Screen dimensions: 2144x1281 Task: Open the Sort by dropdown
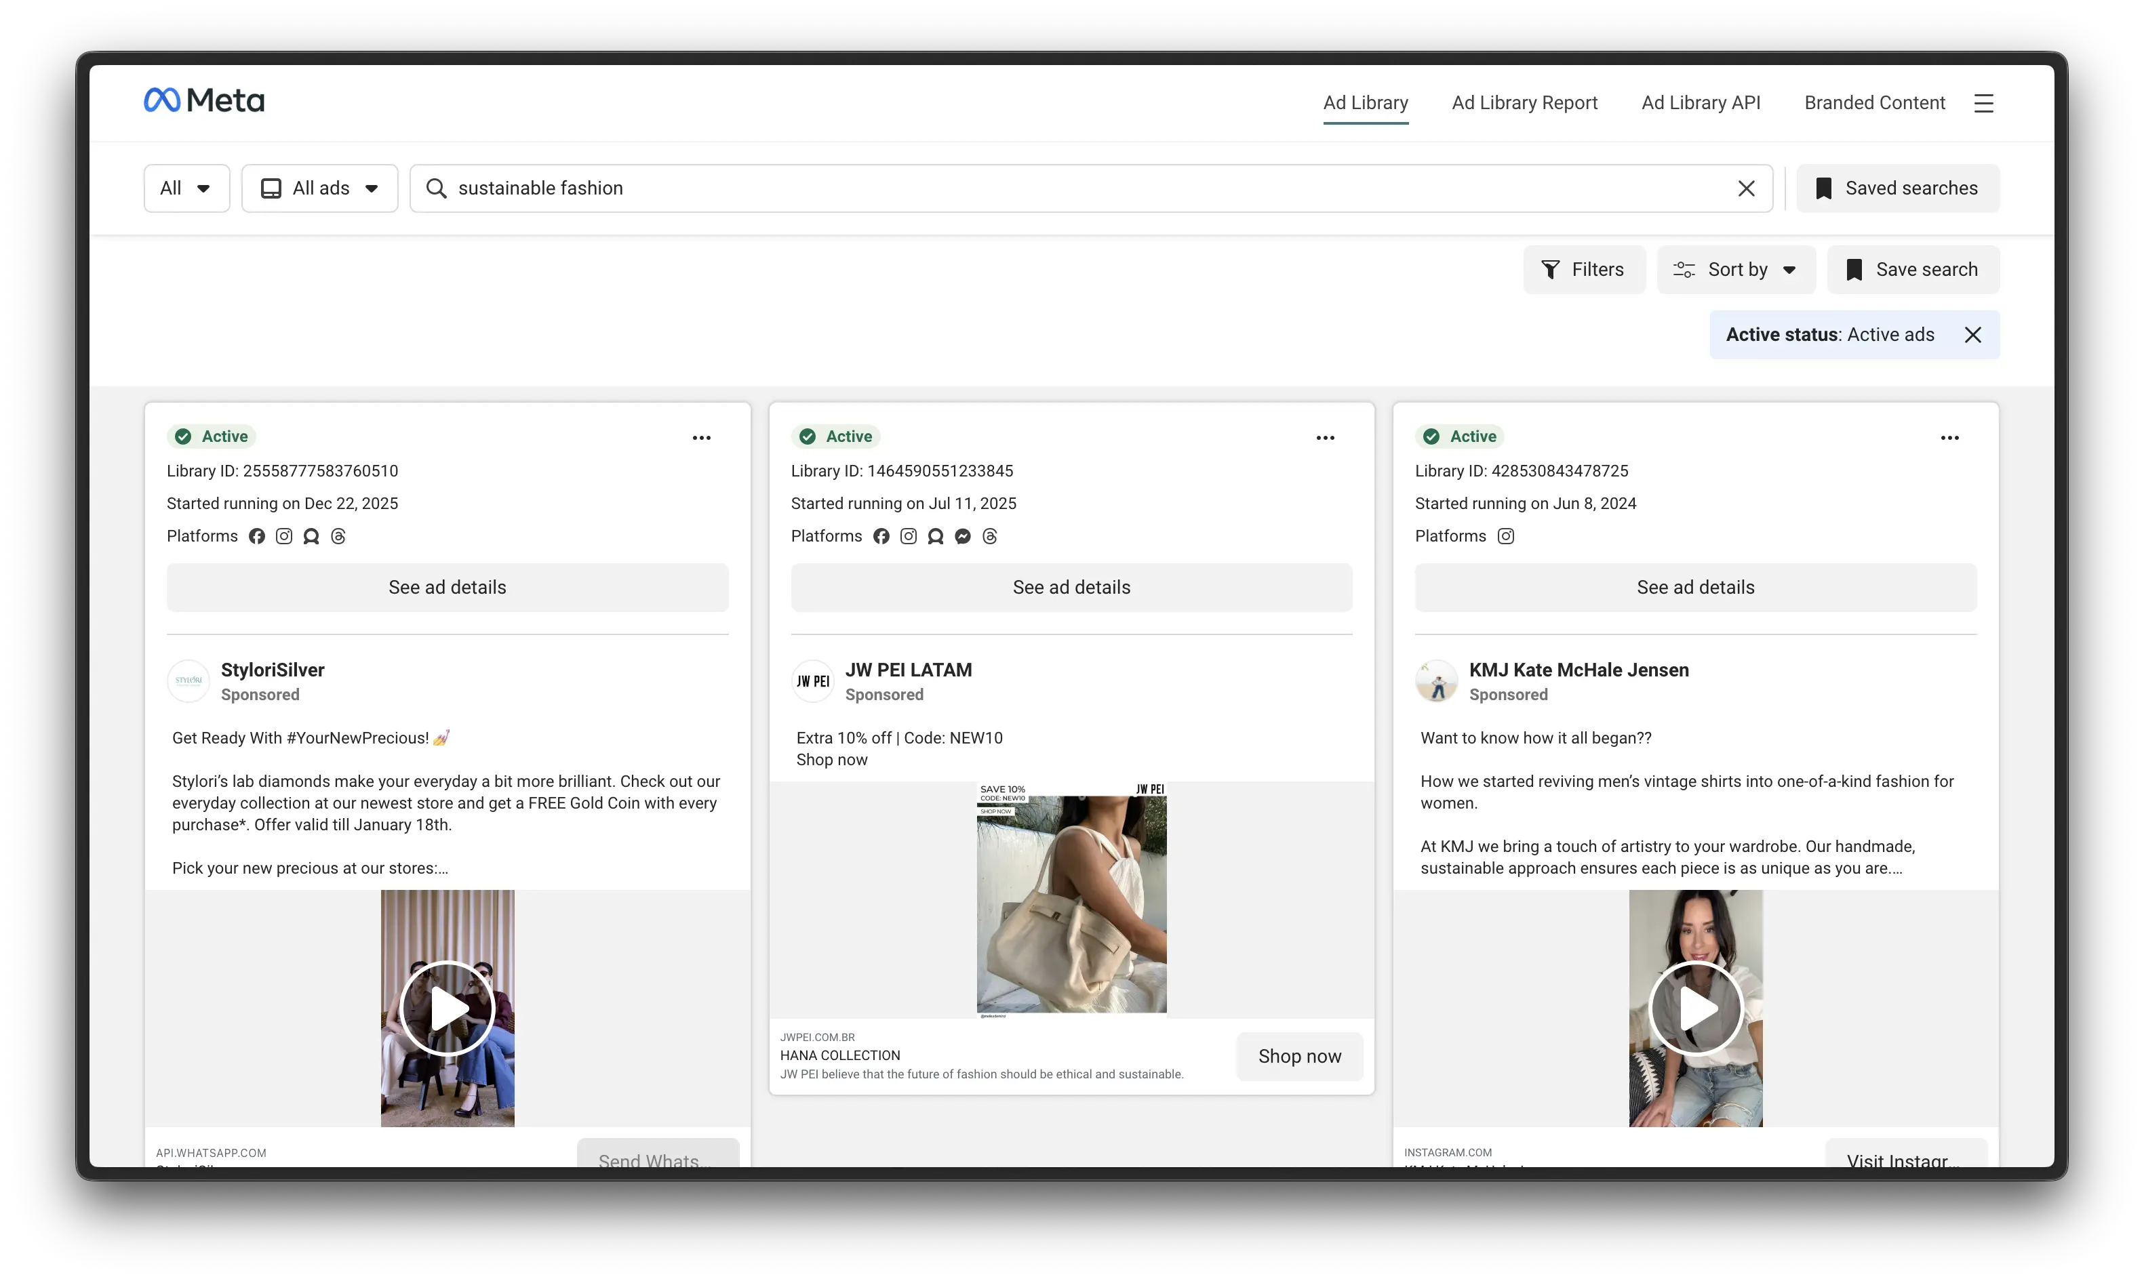[1736, 269]
